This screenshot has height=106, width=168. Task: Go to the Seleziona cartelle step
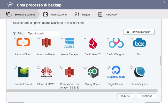point(20,14)
